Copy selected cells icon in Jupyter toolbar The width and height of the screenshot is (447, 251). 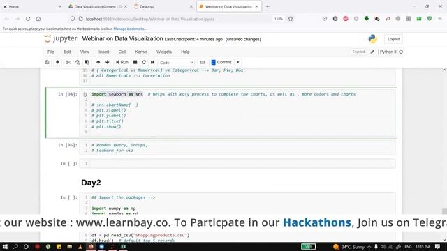(78, 62)
